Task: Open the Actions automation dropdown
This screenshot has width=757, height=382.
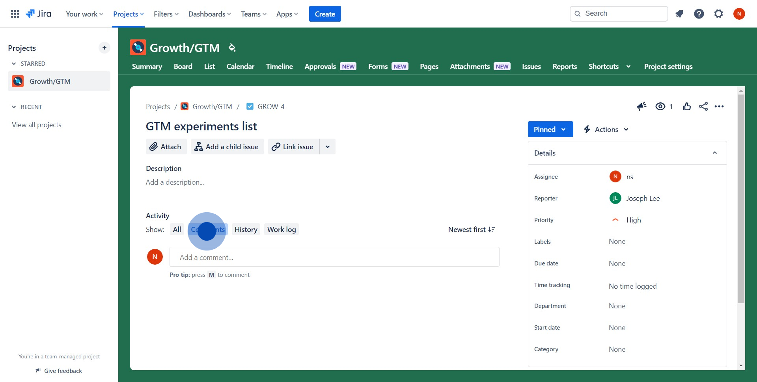Action: tap(606, 129)
